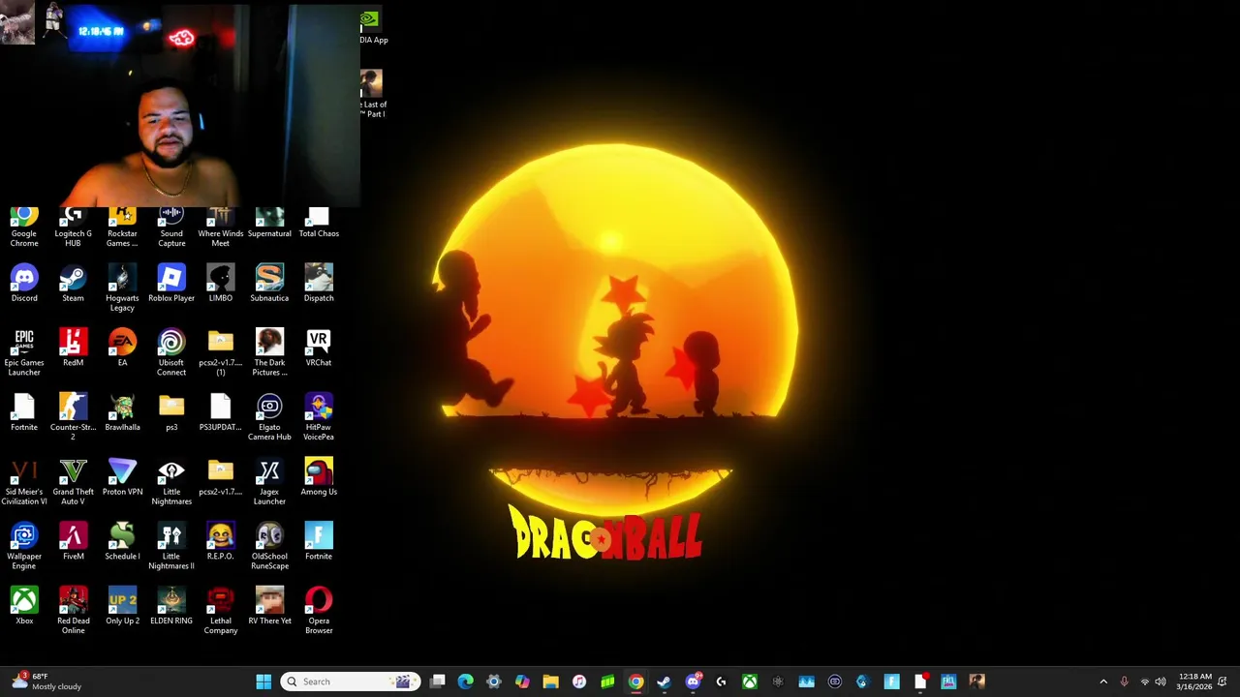Screen dimensions: 1240x697
Task: Select Steam desktop shortcut
Action: point(73,284)
